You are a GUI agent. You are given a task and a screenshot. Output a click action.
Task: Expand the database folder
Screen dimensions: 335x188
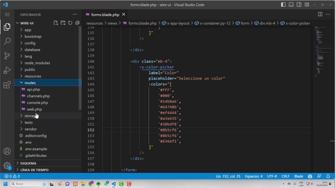(48, 50)
